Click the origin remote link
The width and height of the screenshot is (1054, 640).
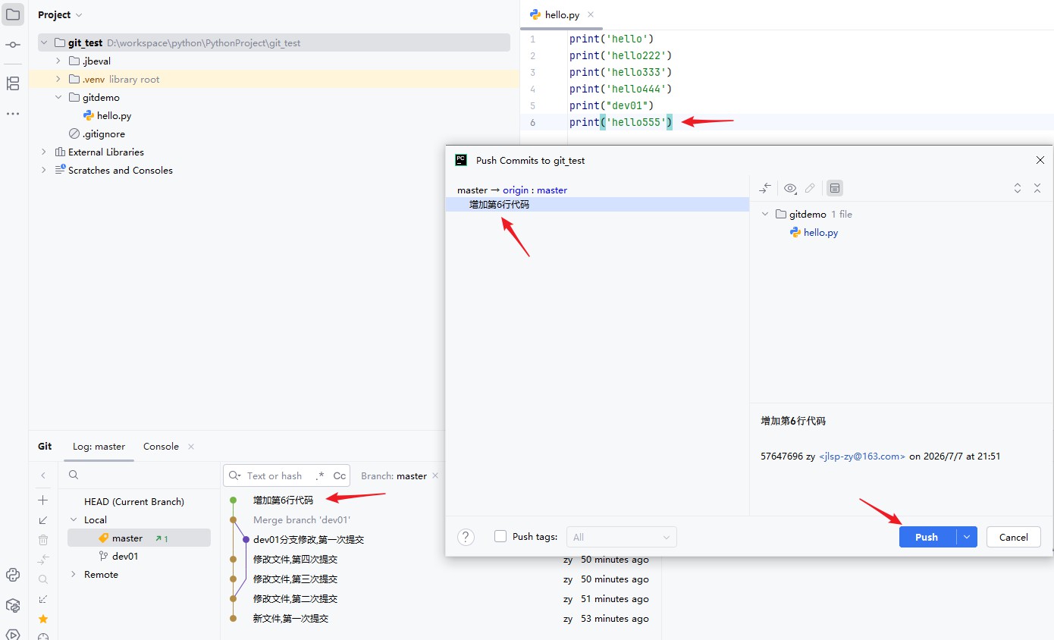[x=516, y=190]
